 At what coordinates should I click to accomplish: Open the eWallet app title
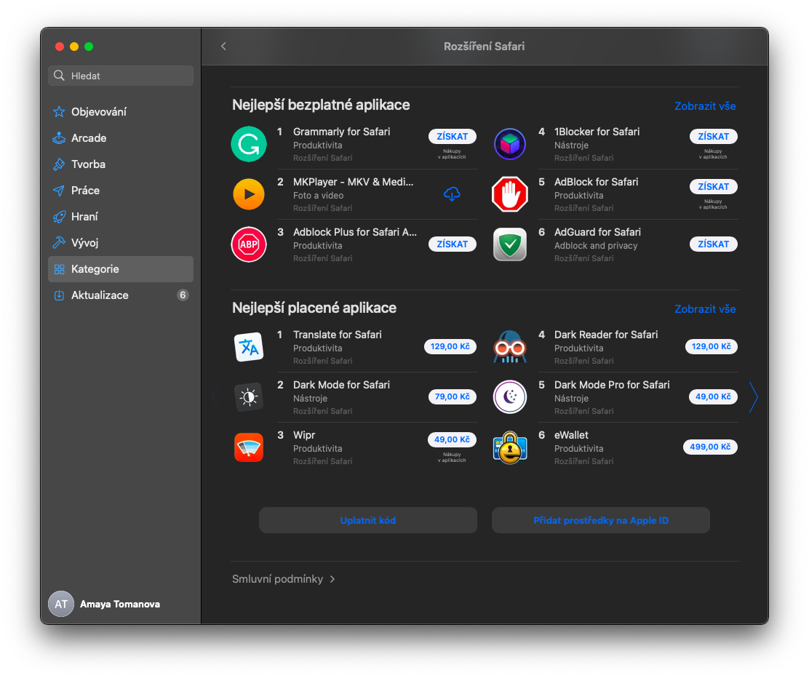click(x=571, y=435)
